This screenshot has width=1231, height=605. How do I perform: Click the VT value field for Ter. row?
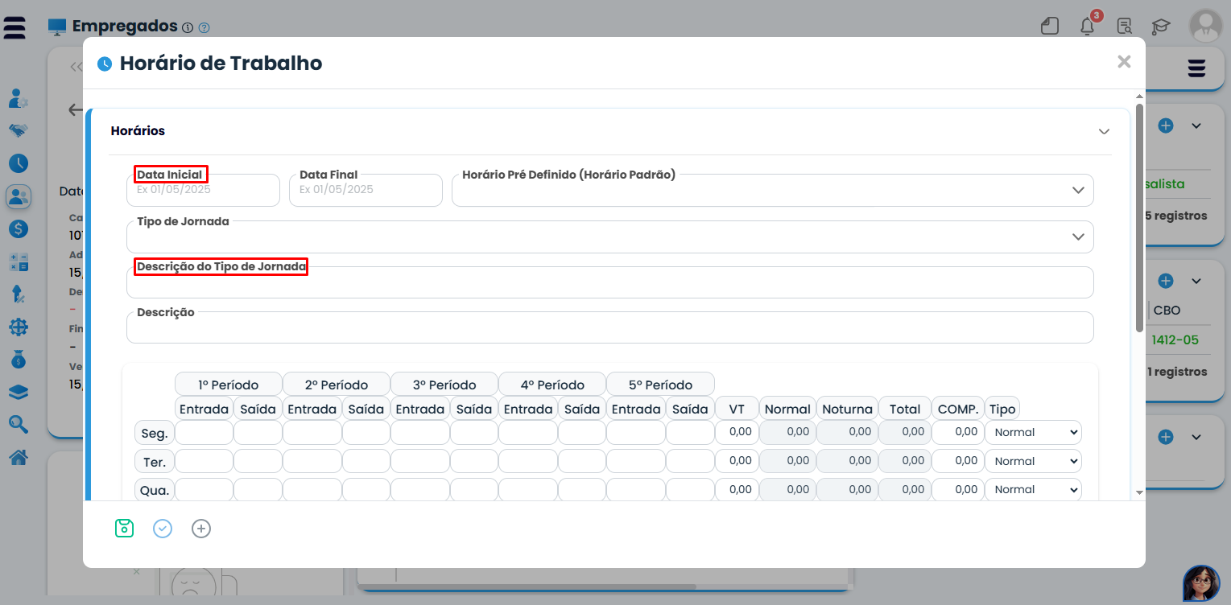click(736, 461)
